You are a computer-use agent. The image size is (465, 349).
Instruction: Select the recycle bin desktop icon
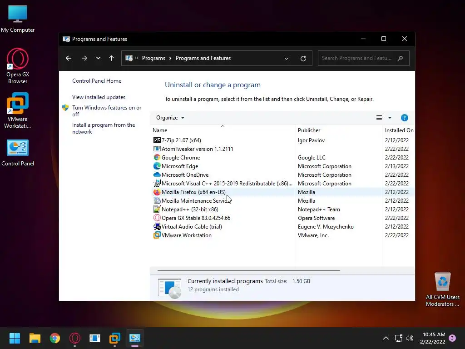(x=442, y=289)
